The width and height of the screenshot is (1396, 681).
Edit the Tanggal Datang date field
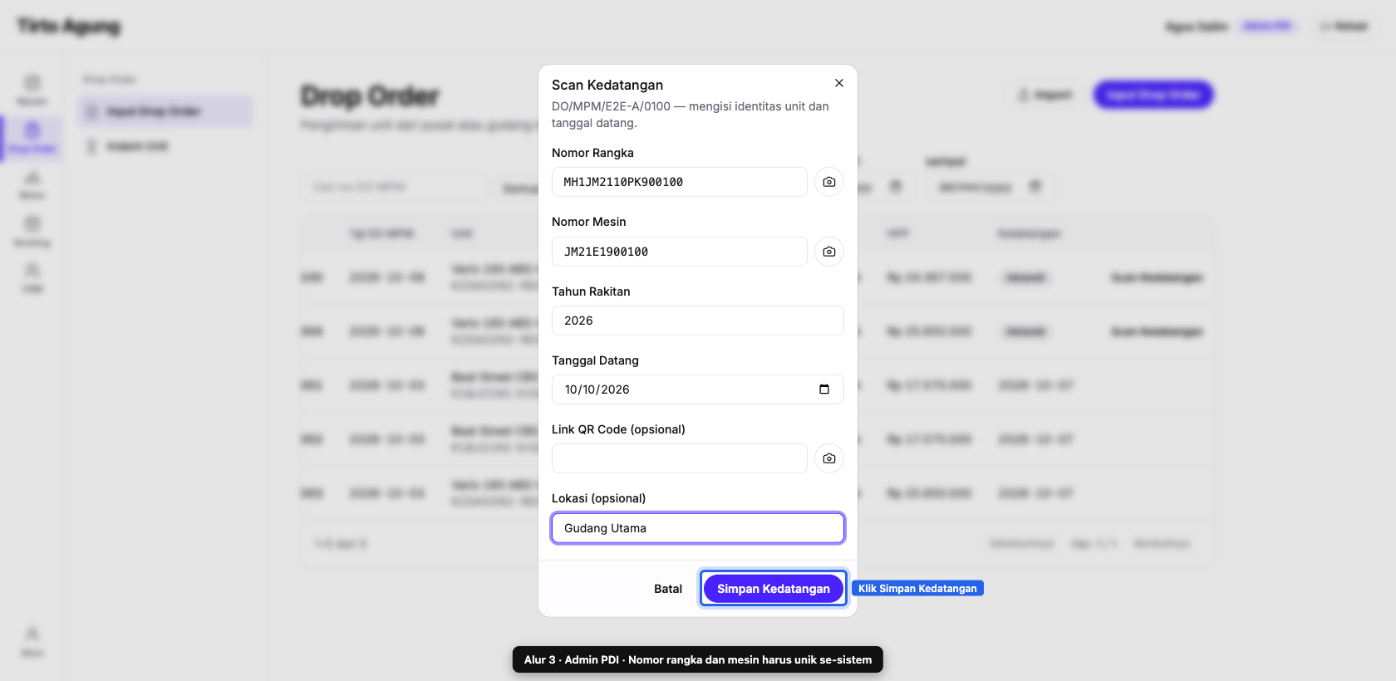coord(698,389)
